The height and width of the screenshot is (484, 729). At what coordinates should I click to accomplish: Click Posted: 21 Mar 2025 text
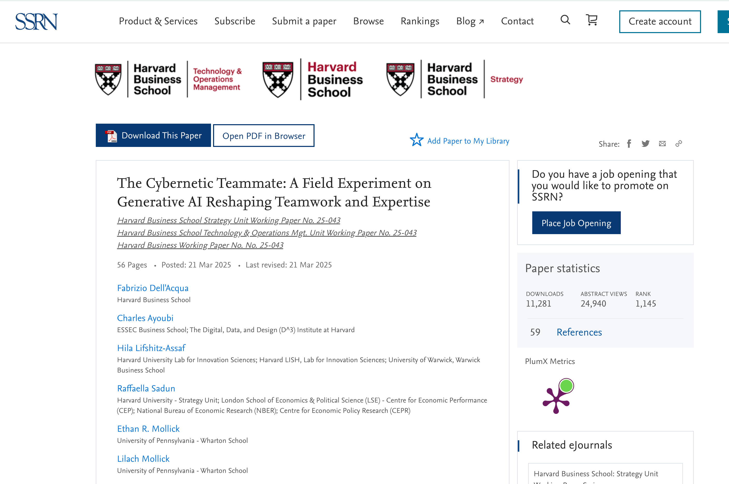coord(196,265)
